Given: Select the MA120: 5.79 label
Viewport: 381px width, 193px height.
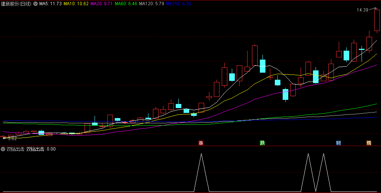Looking at the screenshot, I should click(152, 4).
